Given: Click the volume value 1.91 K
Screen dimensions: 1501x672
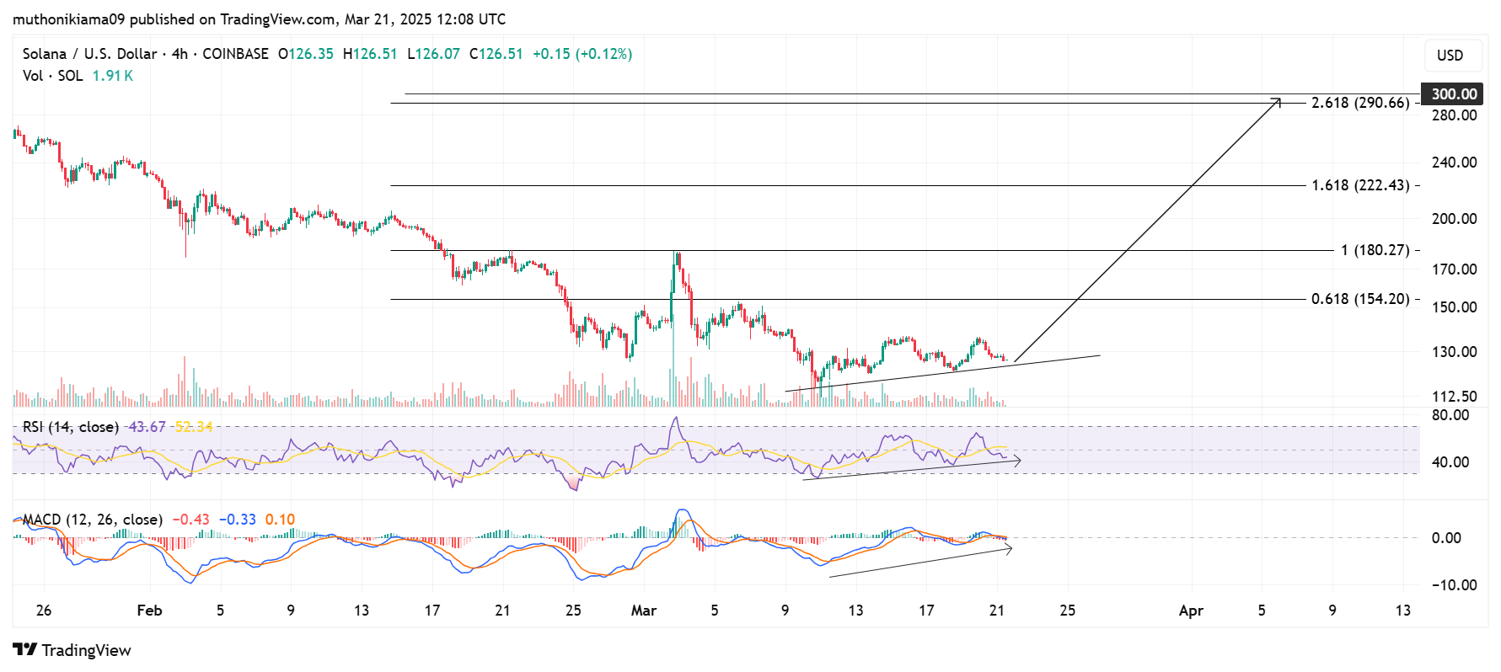Looking at the screenshot, I should click(113, 76).
